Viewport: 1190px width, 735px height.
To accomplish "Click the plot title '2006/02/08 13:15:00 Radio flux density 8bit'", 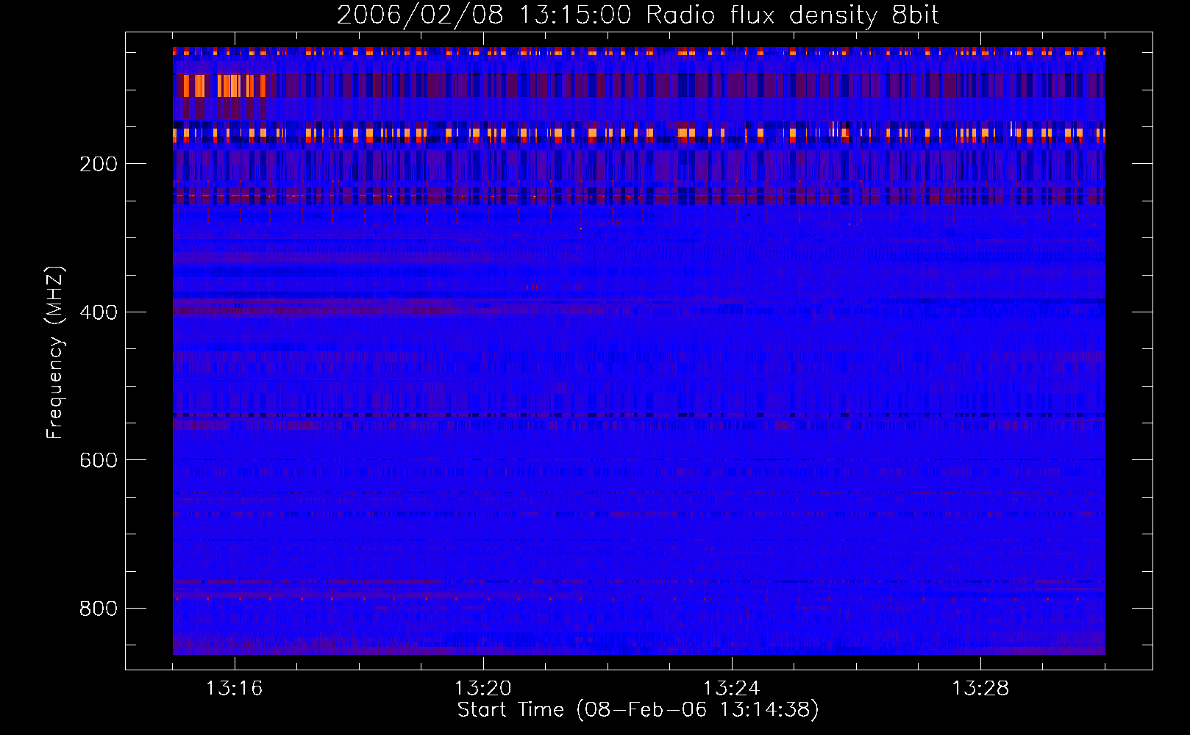I will tap(638, 15).
